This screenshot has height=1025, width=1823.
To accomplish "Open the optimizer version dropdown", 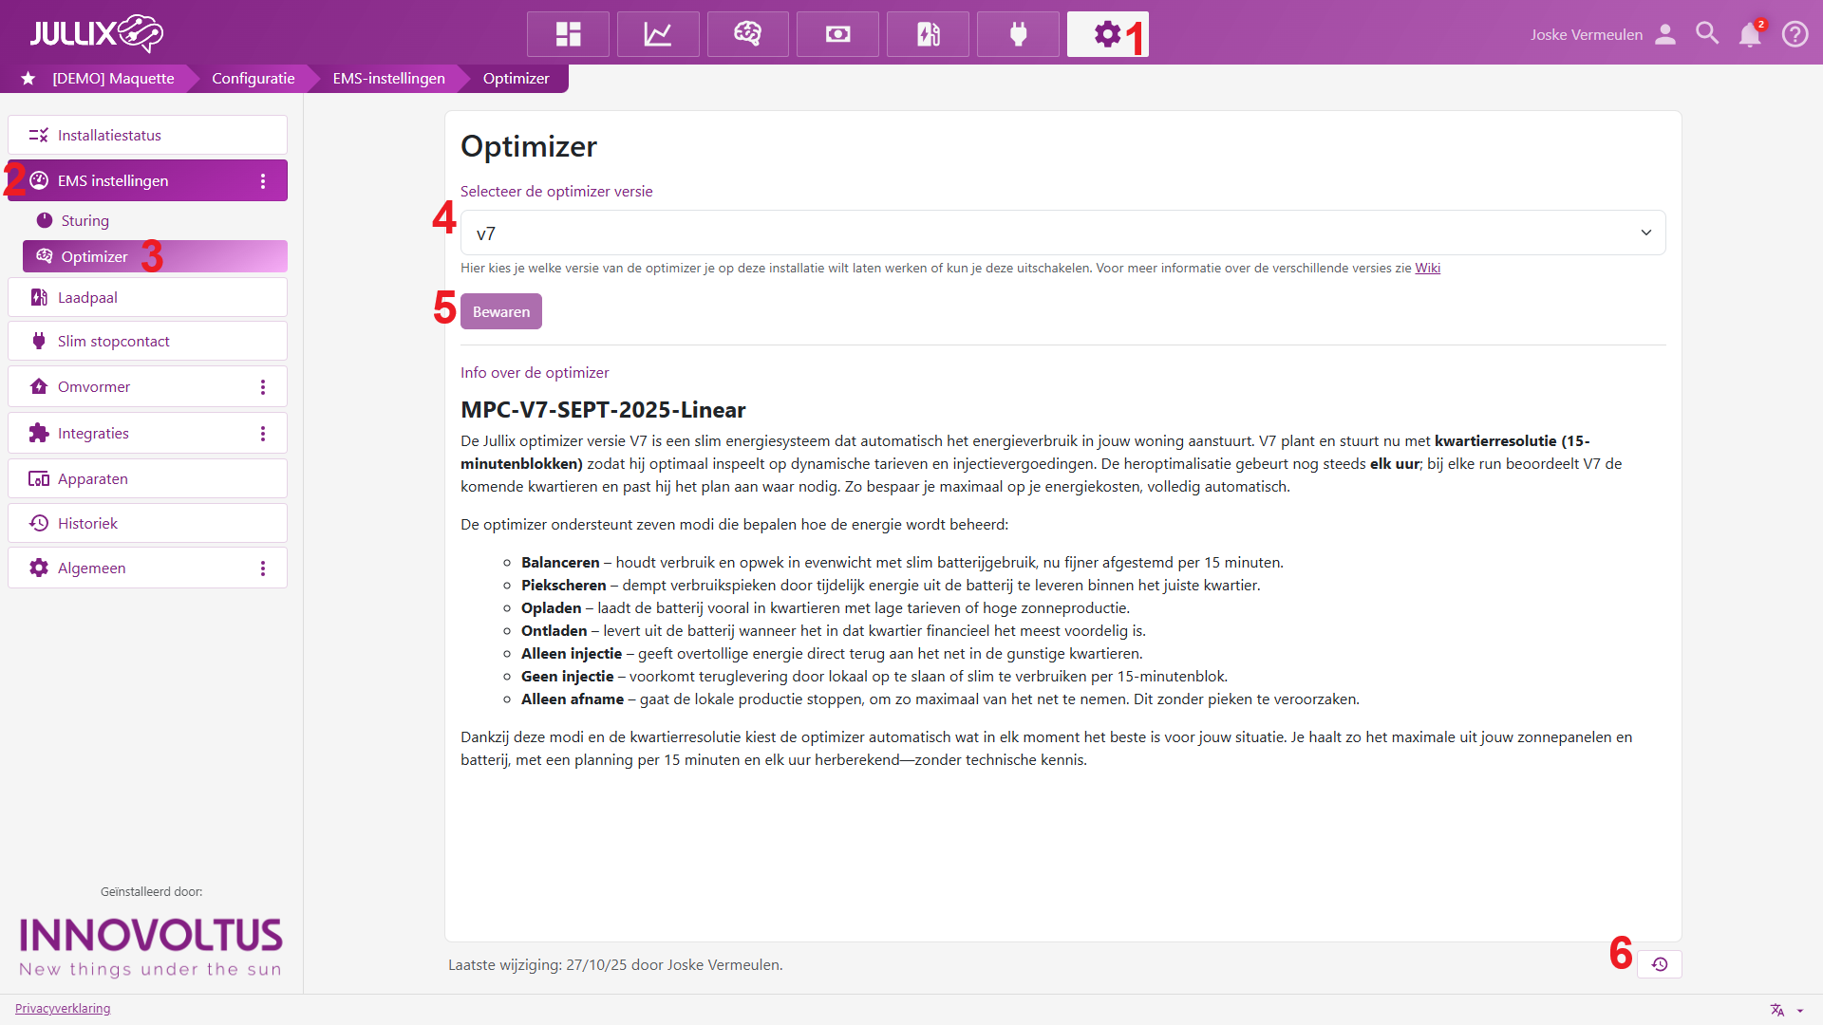I will pyautogui.click(x=1062, y=233).
